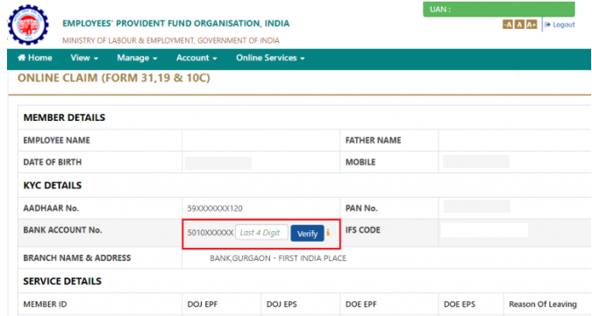
Task: Click the IFS CODE label
Action: 362,230
